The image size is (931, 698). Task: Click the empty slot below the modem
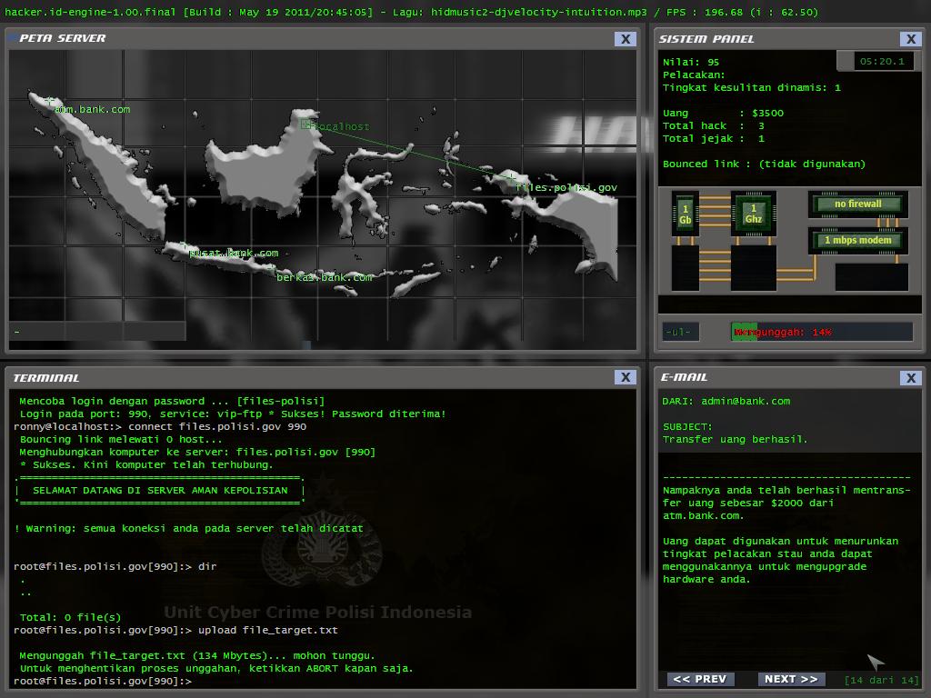click(871, 276)
